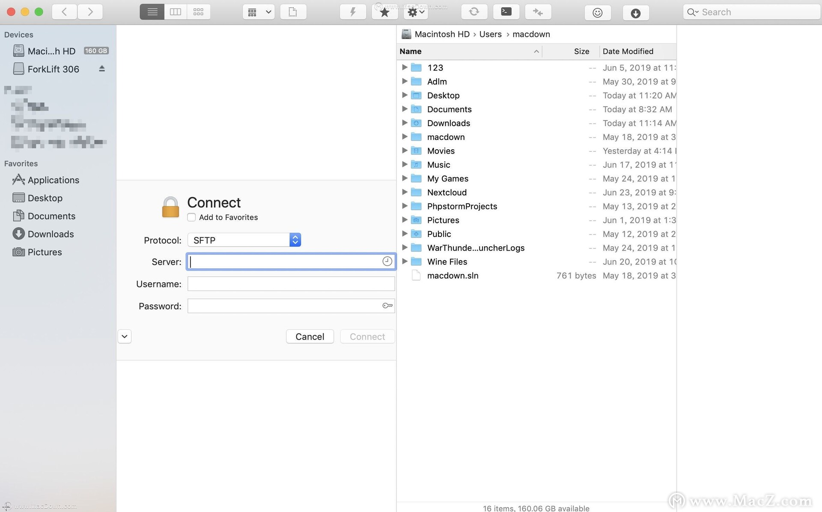Expand the Documents folder triangle
This screenshot has height=512, width=822.
point(404,109)
